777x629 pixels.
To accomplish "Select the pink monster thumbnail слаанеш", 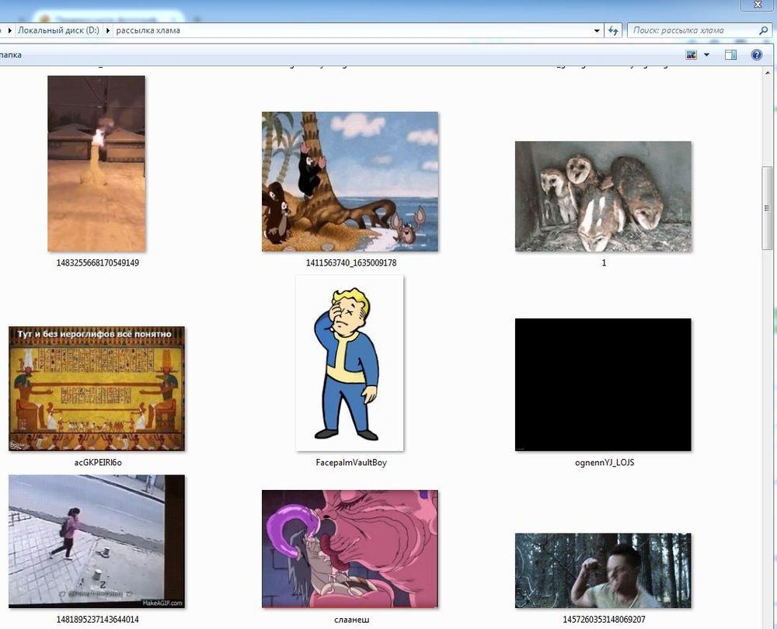I will [x=350, y=549].
